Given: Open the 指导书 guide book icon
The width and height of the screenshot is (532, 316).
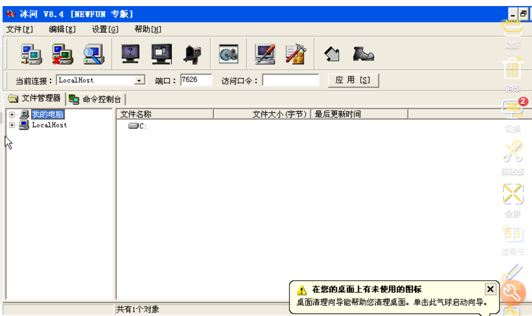Looking at the screenshot, I should (513, 234).
